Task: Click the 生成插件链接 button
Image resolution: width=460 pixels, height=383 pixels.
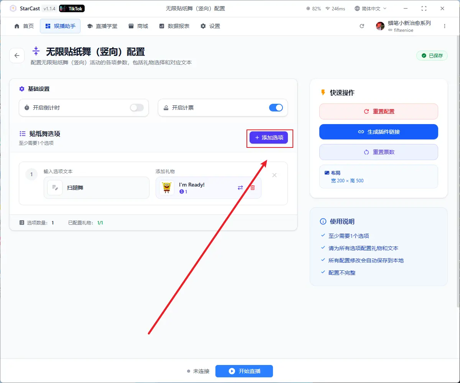Action: click(x=378, y=132)
